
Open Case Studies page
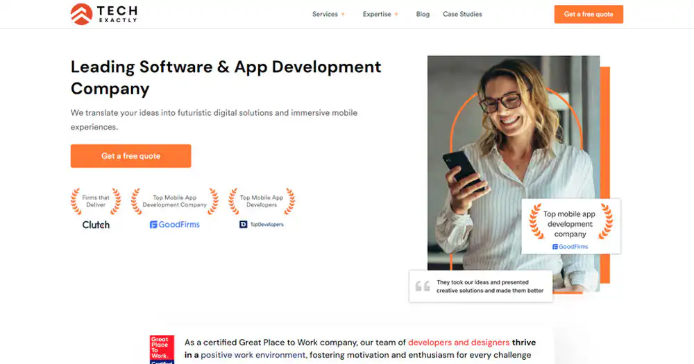[462, 14]
